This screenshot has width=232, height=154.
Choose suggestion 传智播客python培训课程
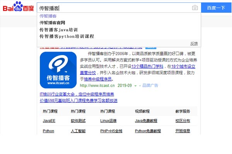(67, 36)
